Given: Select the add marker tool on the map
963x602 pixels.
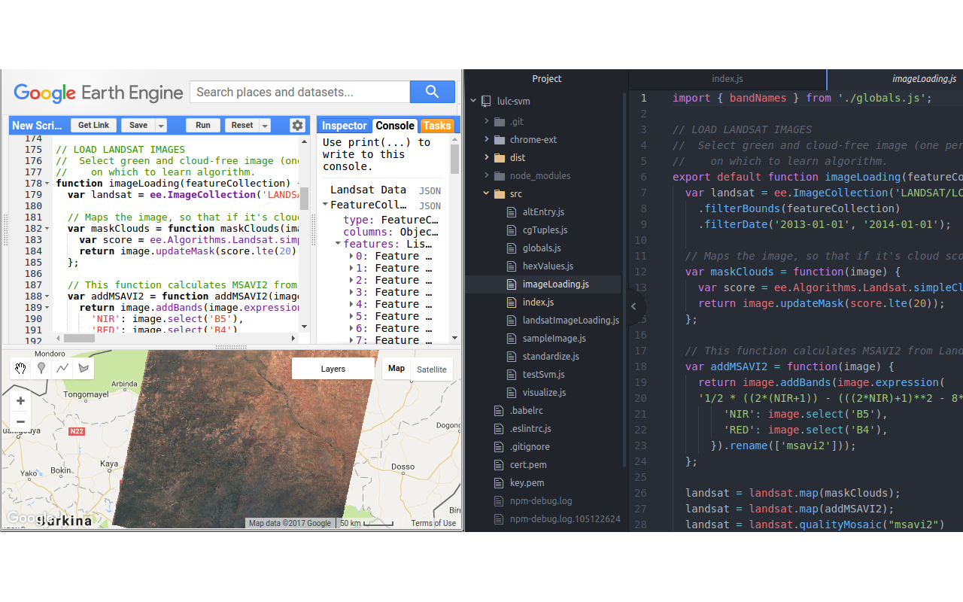Looking at the screenshot, I should click(41, 368).
